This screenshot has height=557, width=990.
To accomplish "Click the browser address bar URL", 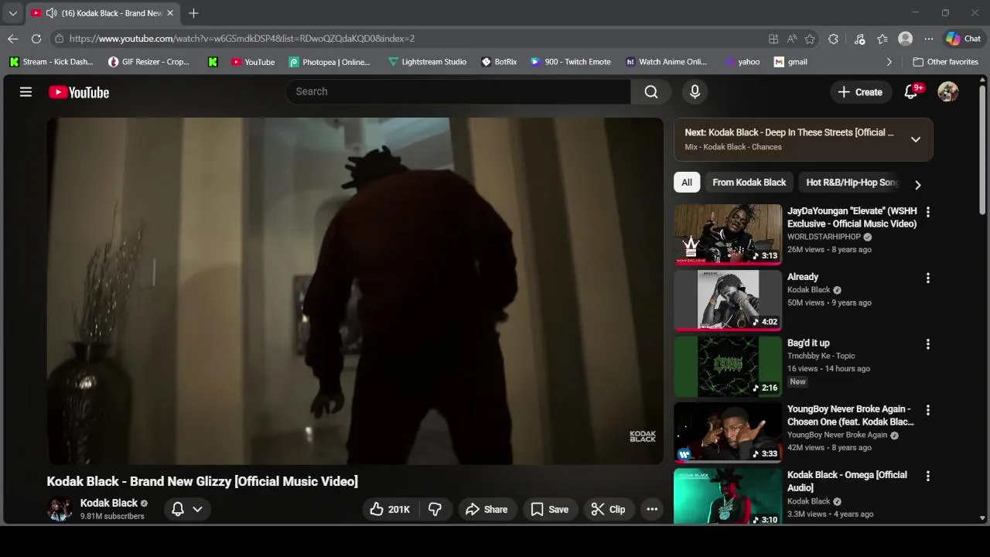I will [241, 39].
